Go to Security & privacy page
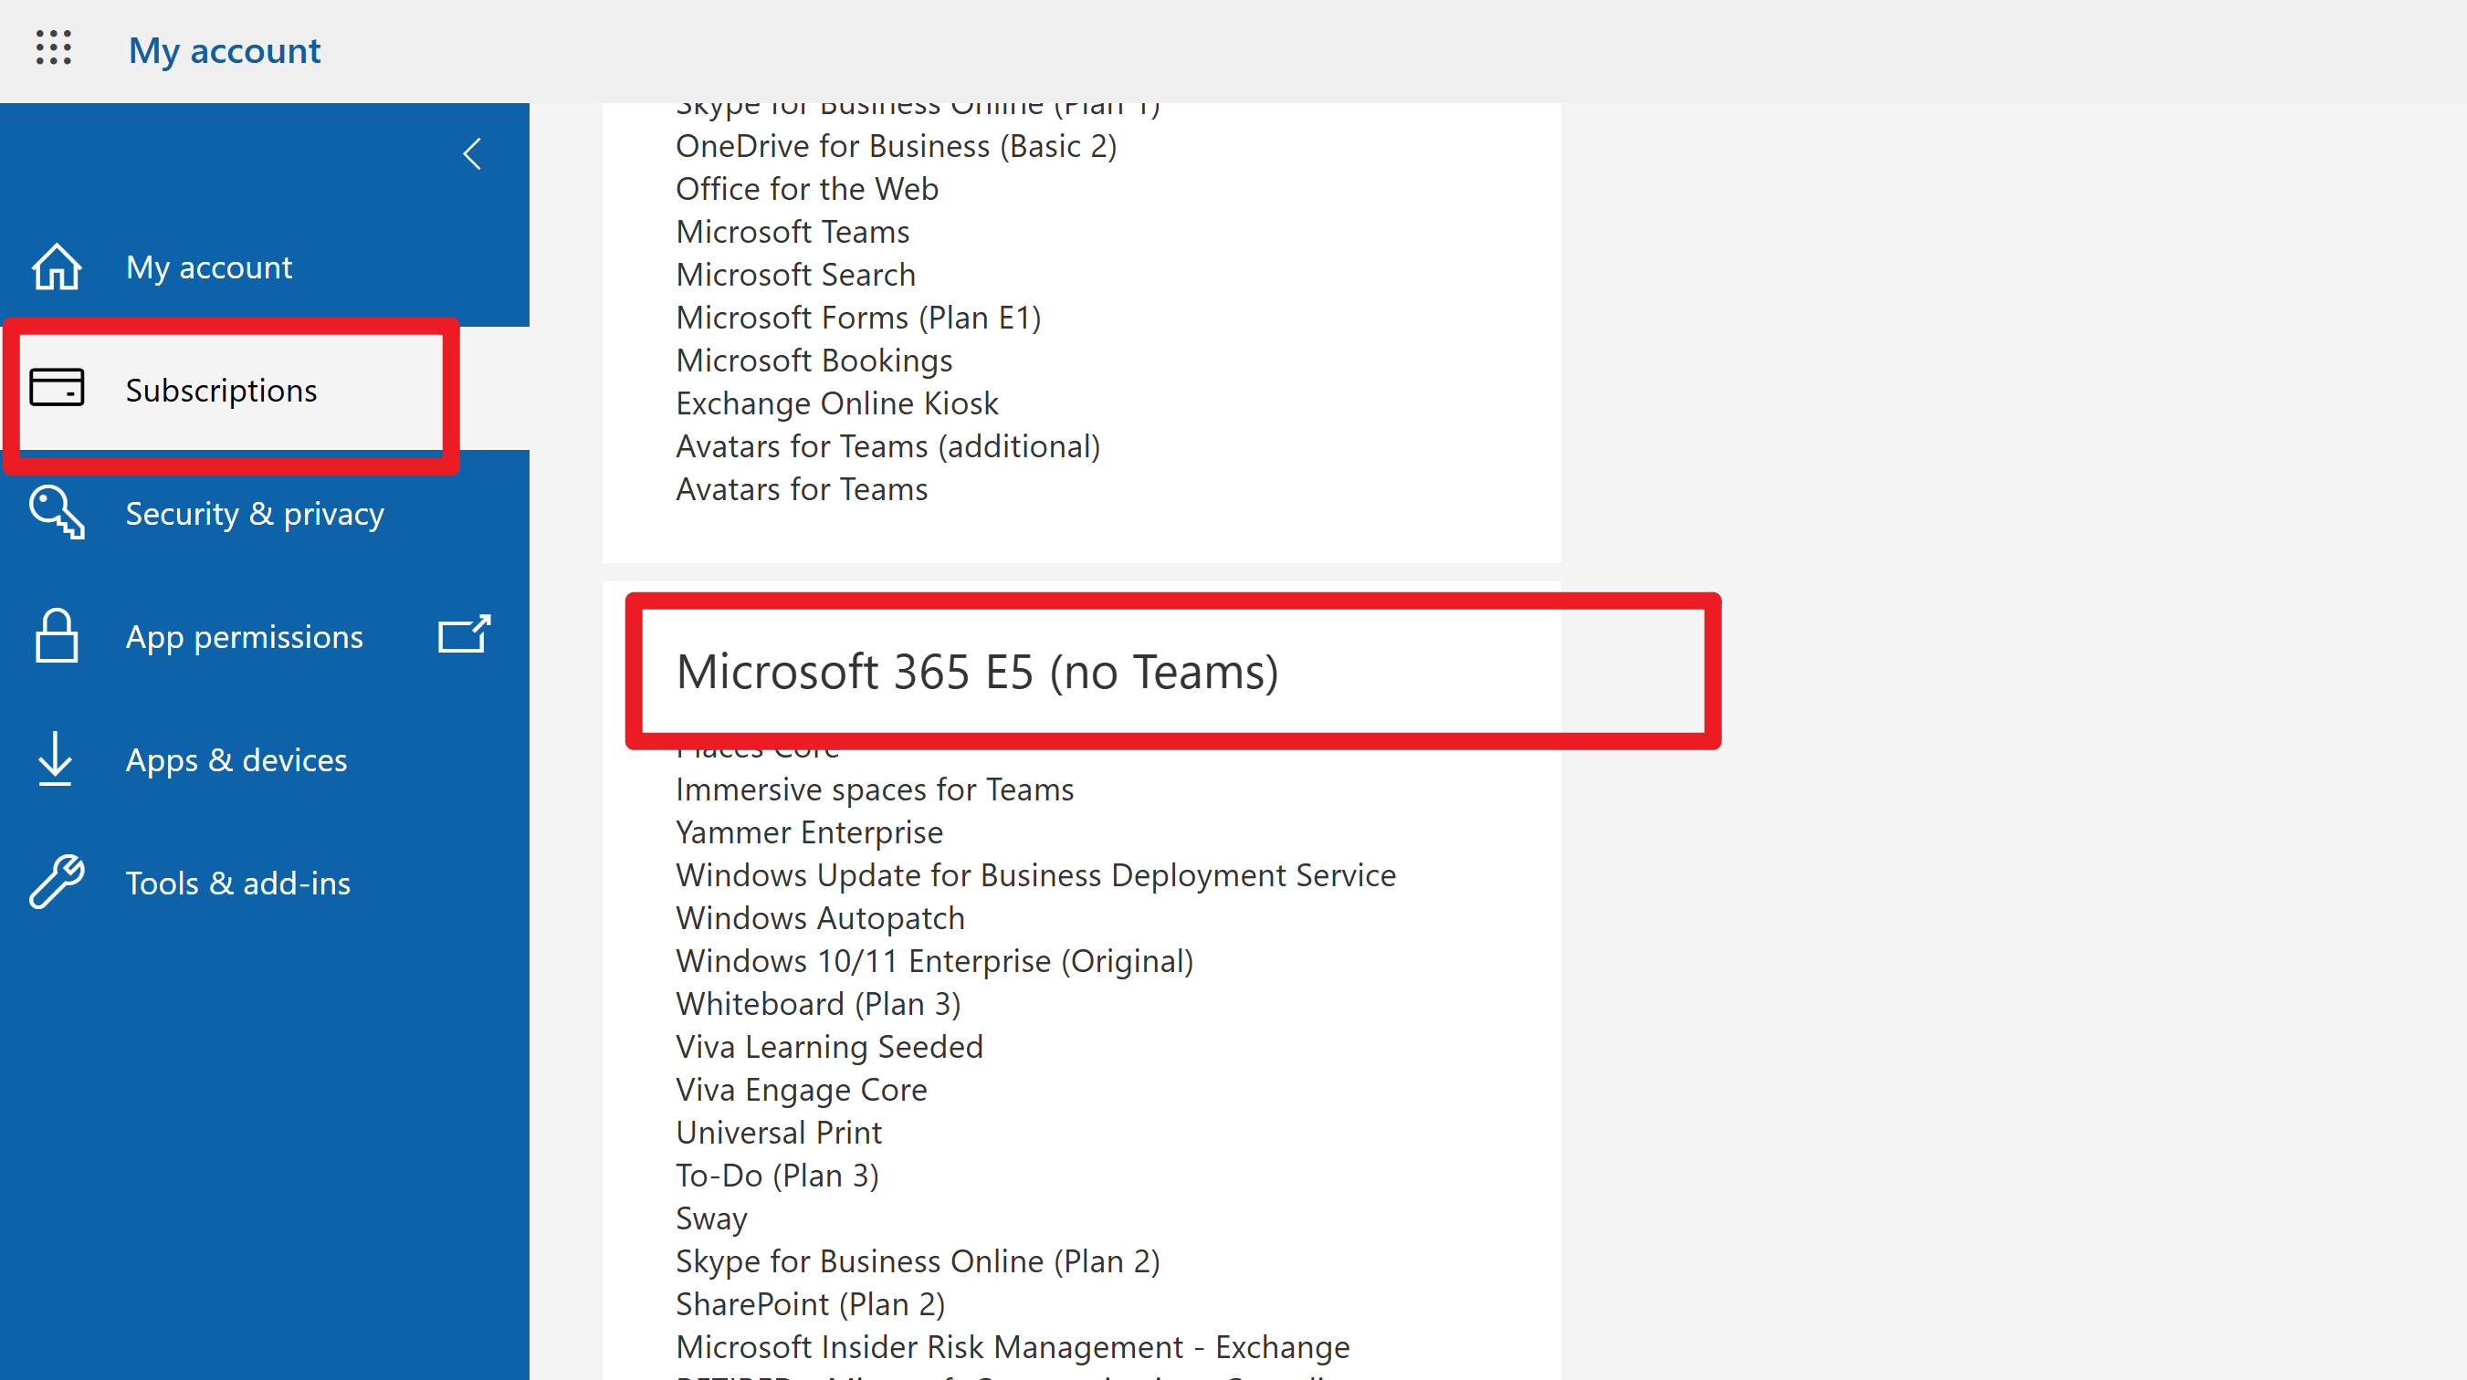This screenshot has width=2467, height=1380. coord(255,514)
